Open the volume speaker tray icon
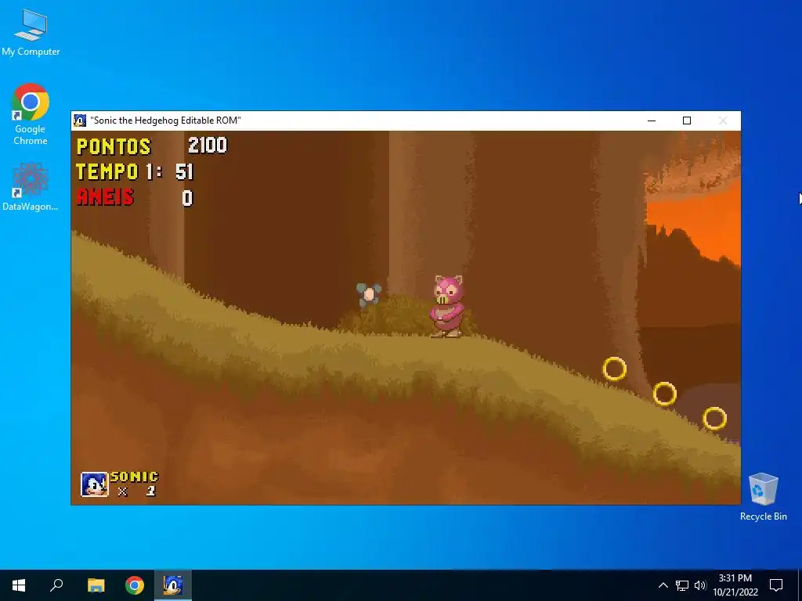 click(x=700, y=585)
